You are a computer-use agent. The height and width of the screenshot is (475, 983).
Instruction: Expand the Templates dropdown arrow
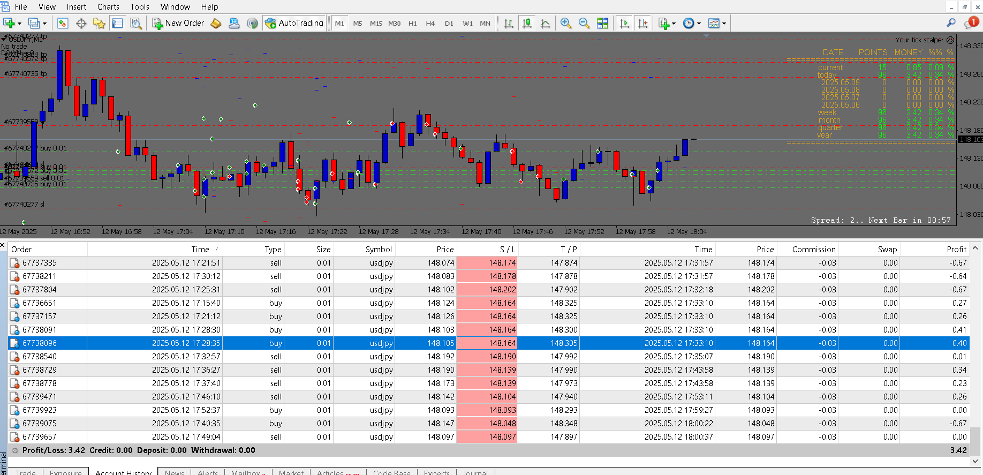(x=724, y=24)
